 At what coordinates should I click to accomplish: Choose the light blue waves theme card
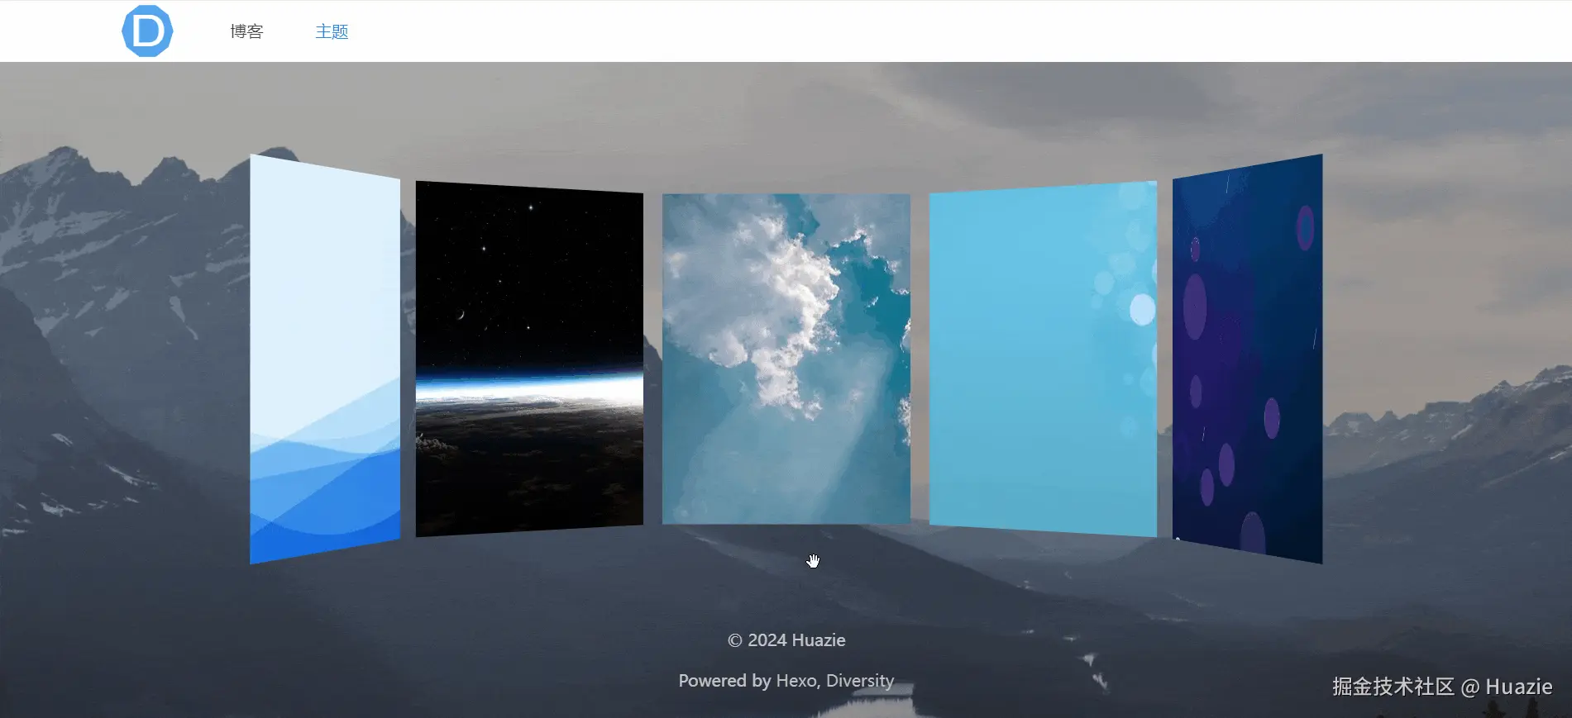(325, 330)
